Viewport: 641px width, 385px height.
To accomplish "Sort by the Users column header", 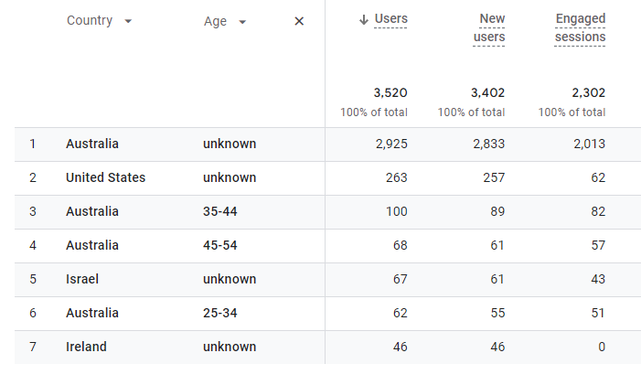I will 390,19.
